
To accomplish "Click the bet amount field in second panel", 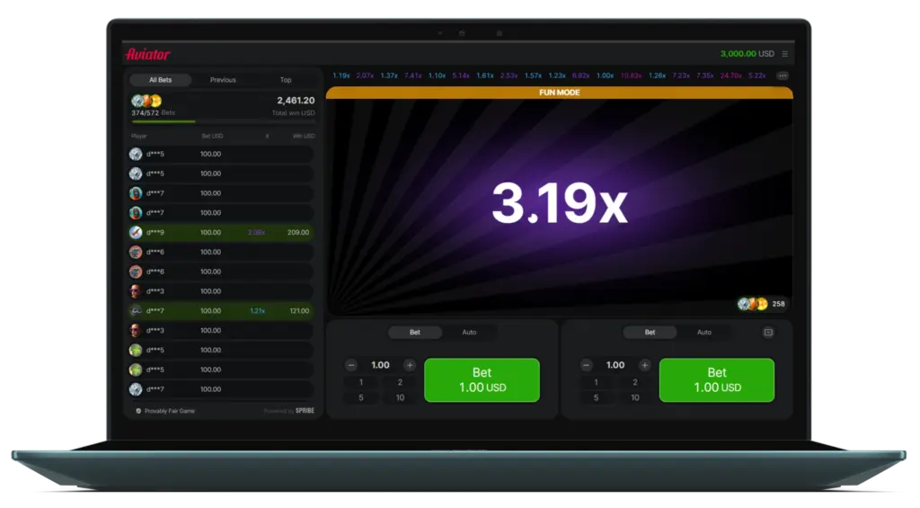I will click(615, 365).
